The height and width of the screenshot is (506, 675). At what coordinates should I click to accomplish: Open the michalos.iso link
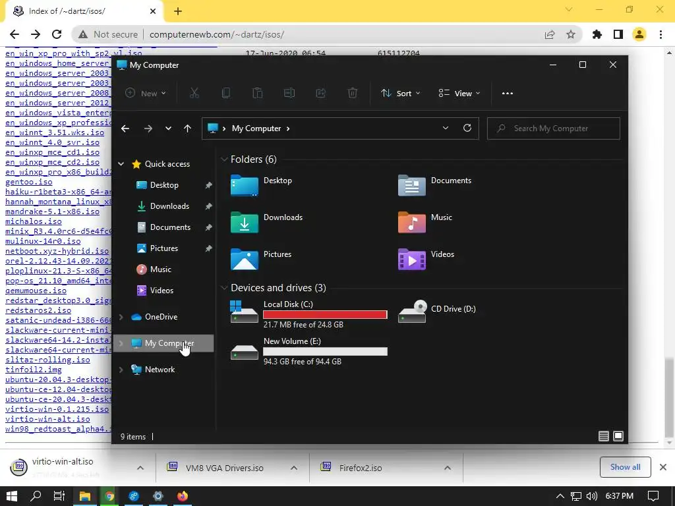[34, 221]
